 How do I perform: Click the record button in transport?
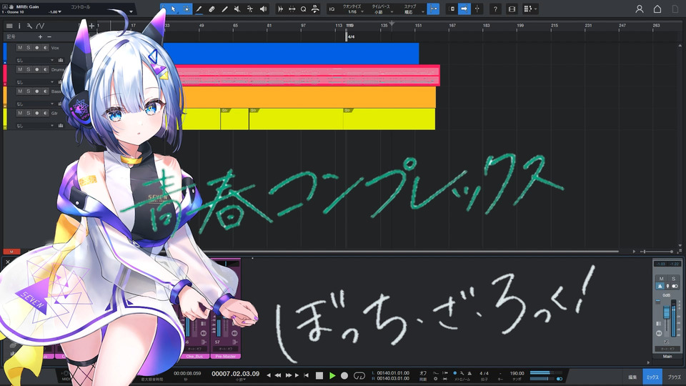click(344, 375)
